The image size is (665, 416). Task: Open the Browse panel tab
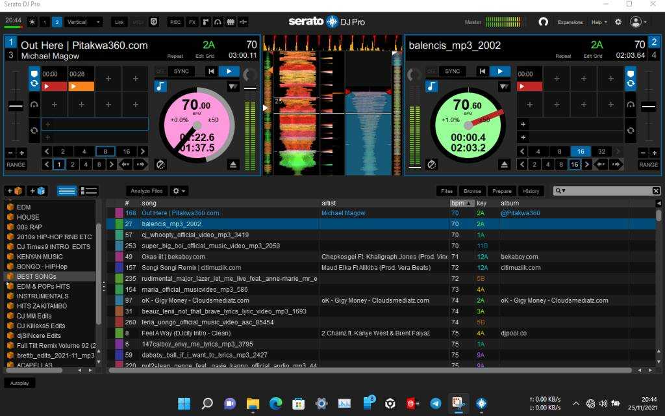click(x=472, y=191)
